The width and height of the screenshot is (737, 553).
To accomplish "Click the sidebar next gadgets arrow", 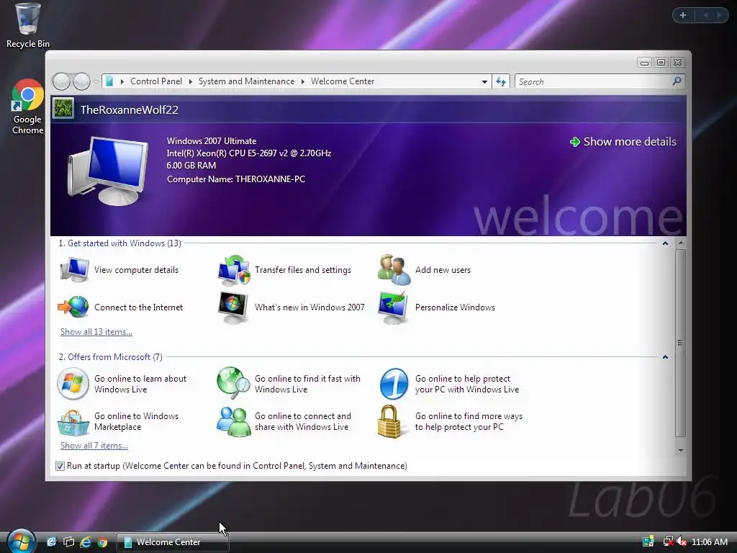I will click(720, 15).
